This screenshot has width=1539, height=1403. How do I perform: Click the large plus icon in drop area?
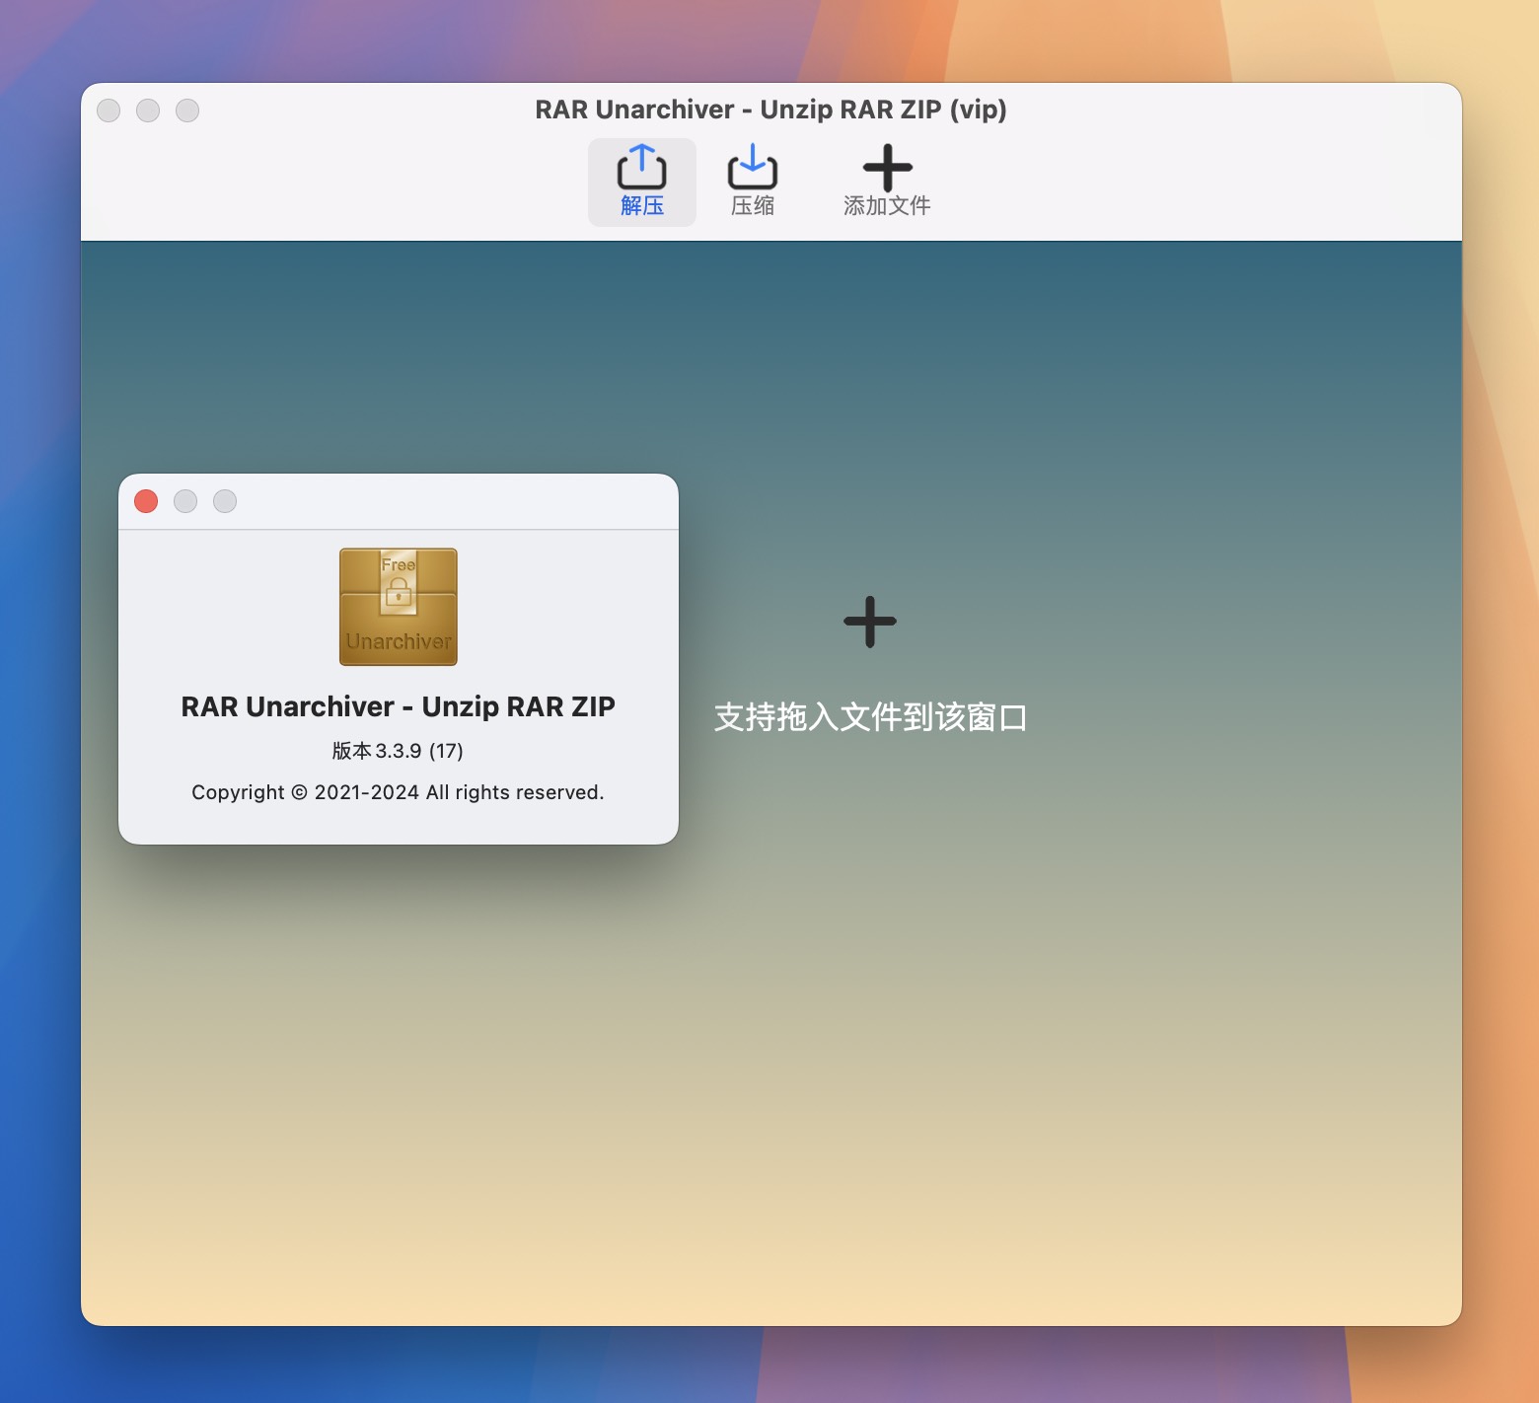click(x=870, y=622)
